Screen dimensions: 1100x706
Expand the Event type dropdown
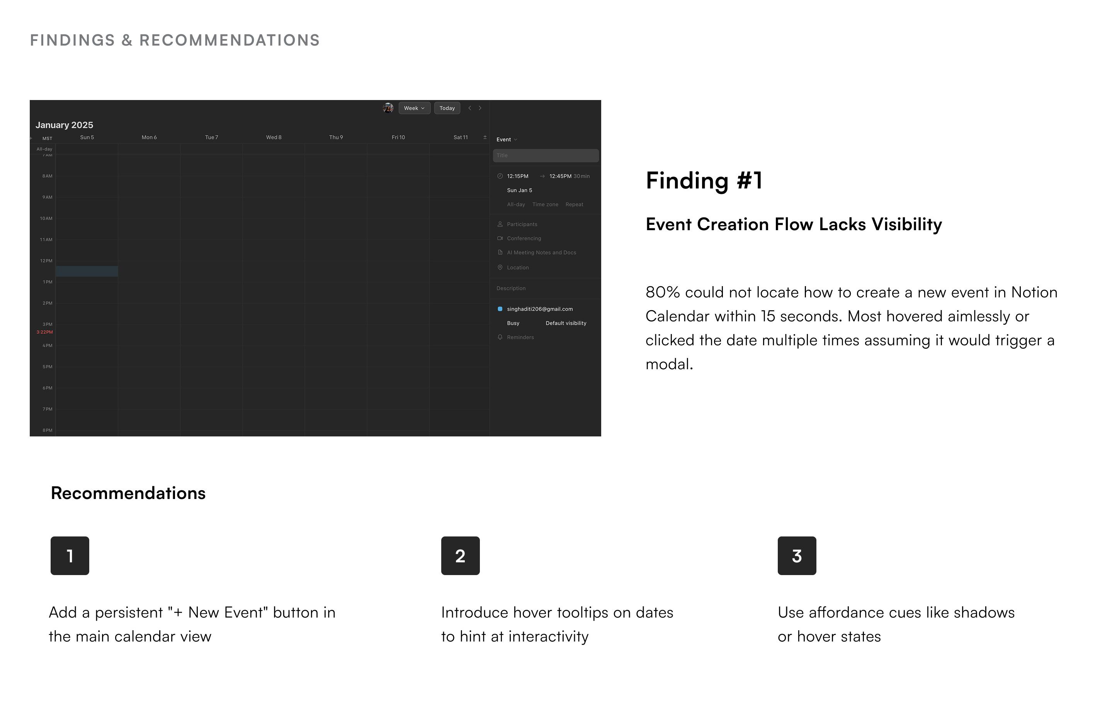coord(507,139)
